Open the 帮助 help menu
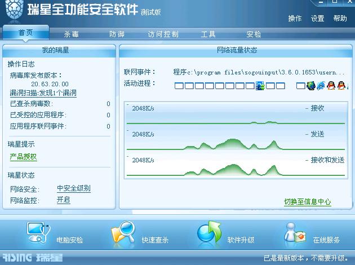 click(x=340, y=18)
